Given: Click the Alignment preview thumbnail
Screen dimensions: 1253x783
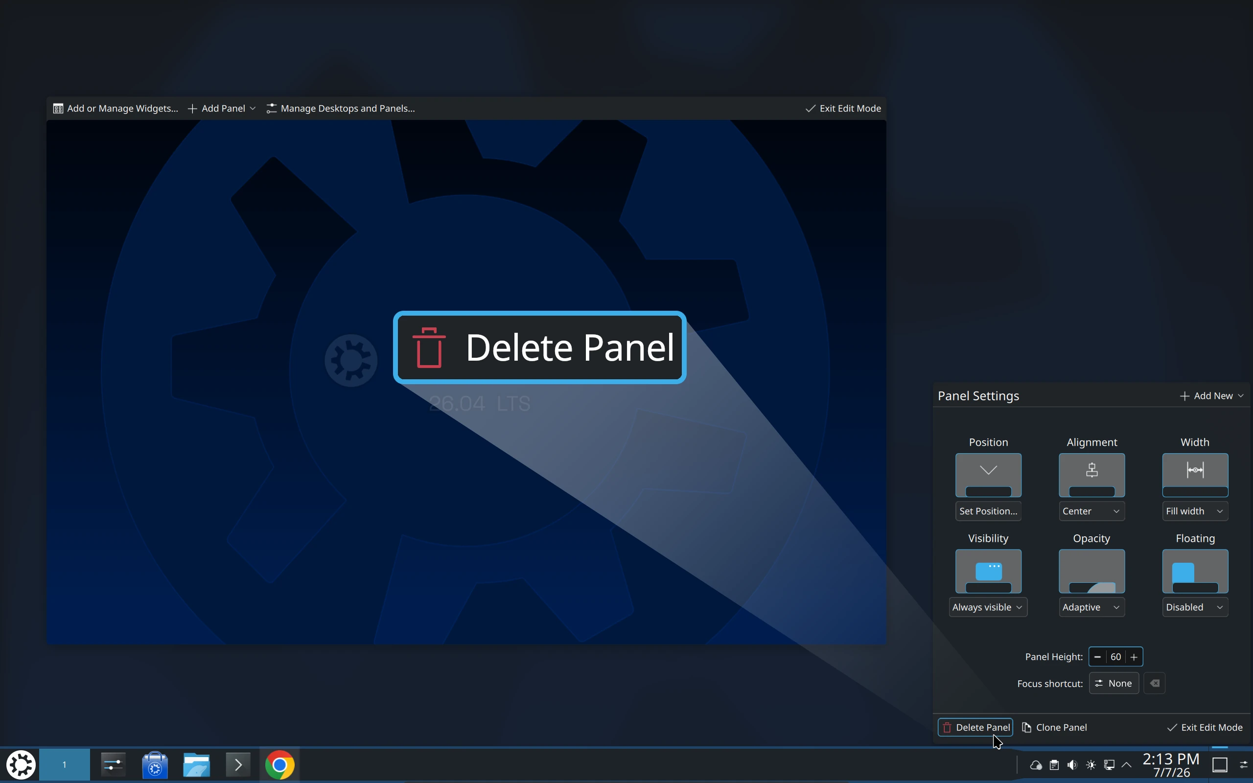Looking at the screenshot, I should coord(1091,475).
